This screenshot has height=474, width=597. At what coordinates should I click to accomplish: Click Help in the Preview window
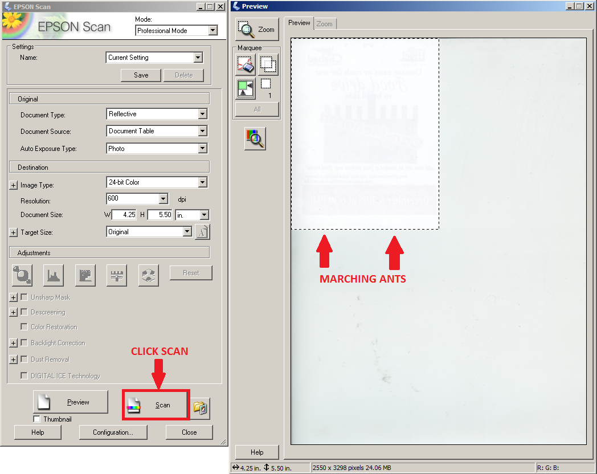257,452
